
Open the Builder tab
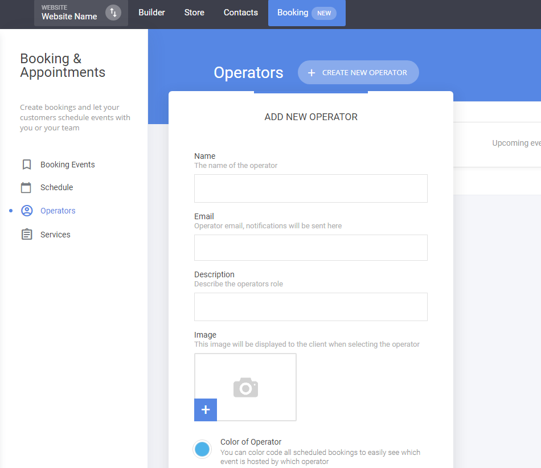pyautogui.click(x=151, y=13)
